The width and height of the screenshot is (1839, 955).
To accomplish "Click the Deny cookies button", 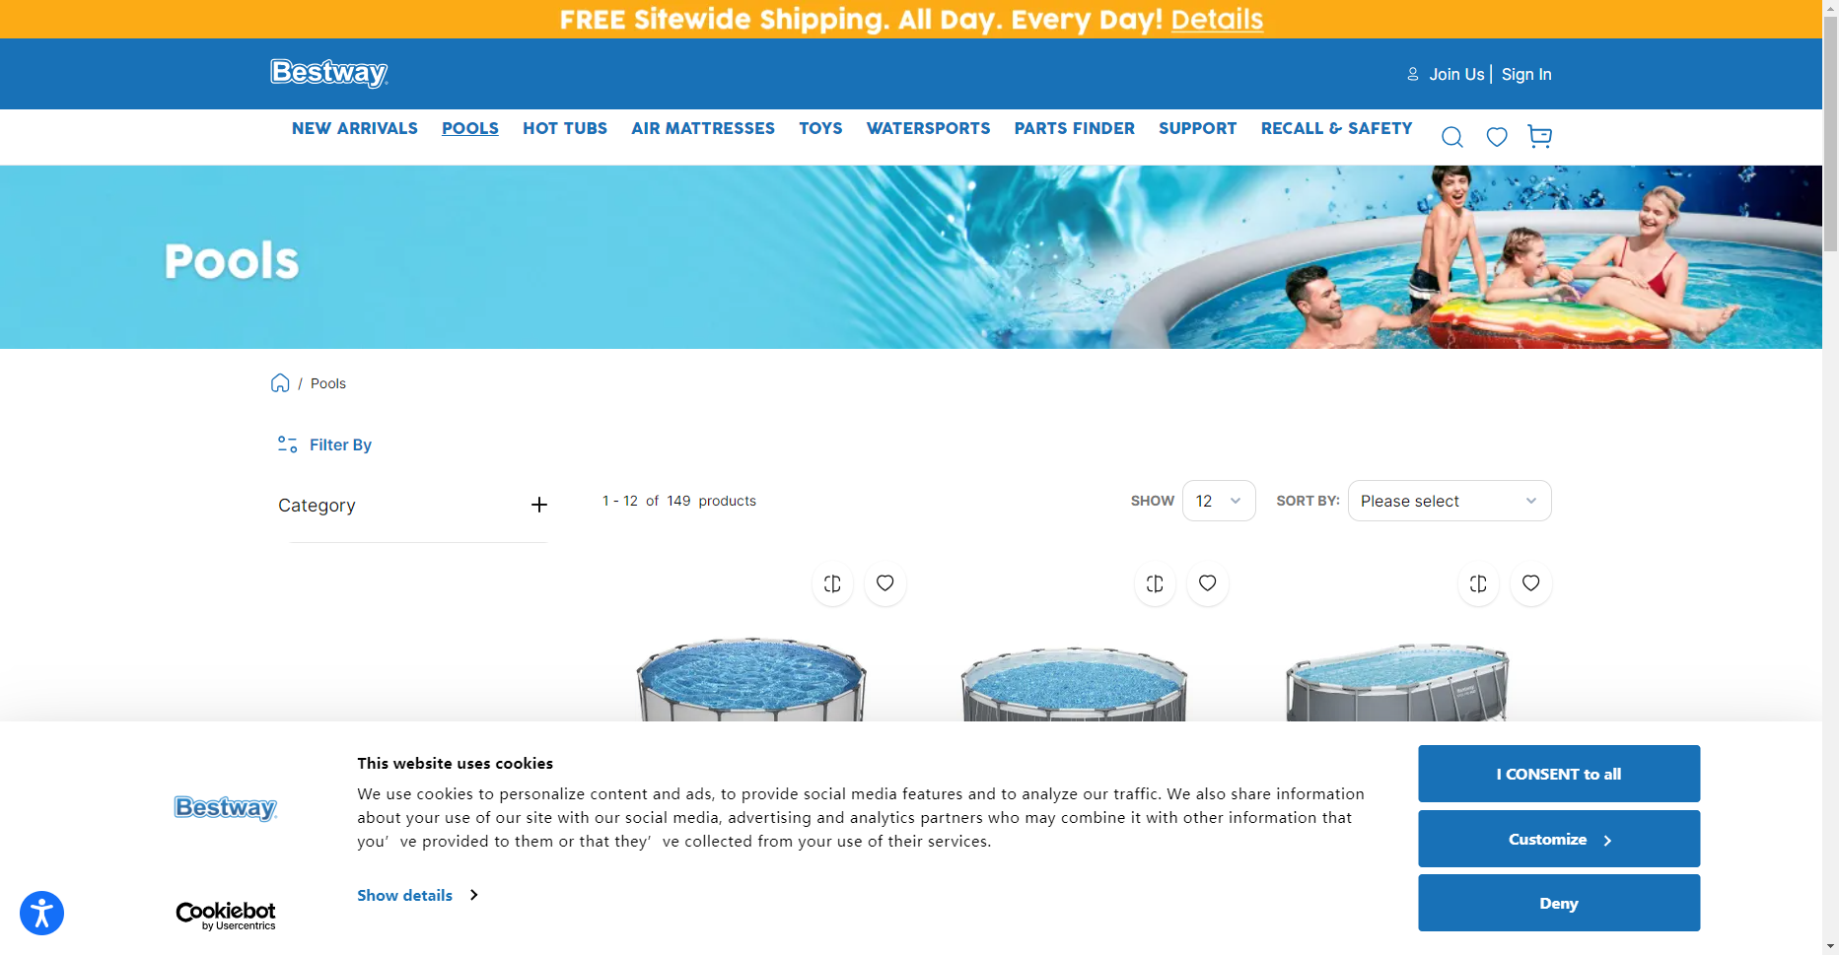I will (1559, 903).
